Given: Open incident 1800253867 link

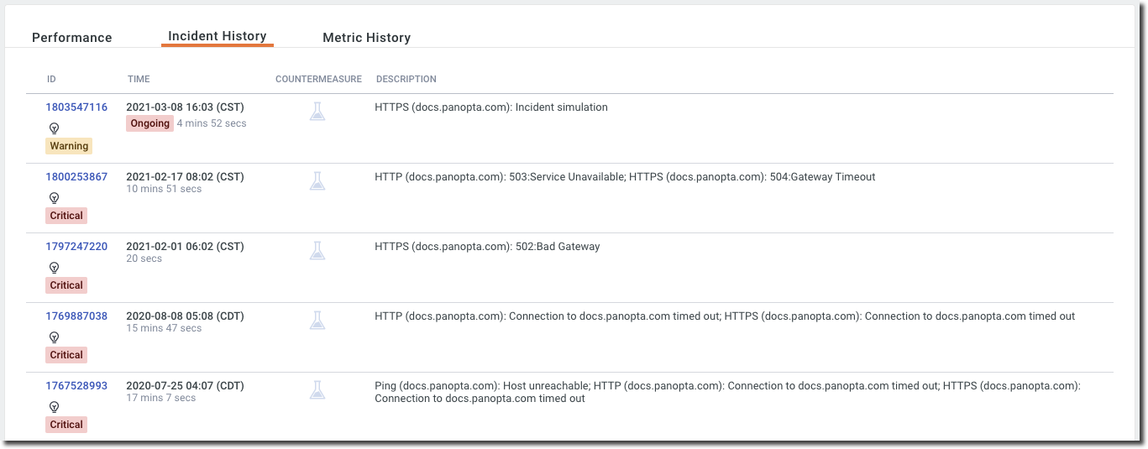Looking at the screenshot, I should (x=76, y=177).
